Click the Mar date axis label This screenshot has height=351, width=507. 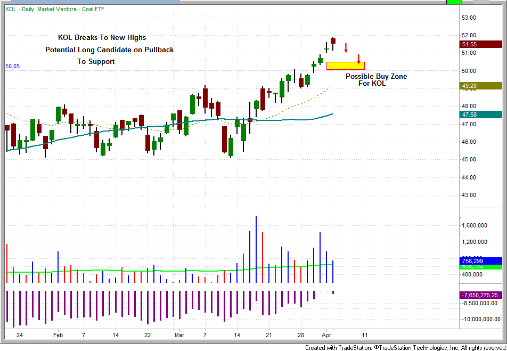pyautogui.click(x=179, y=335)
